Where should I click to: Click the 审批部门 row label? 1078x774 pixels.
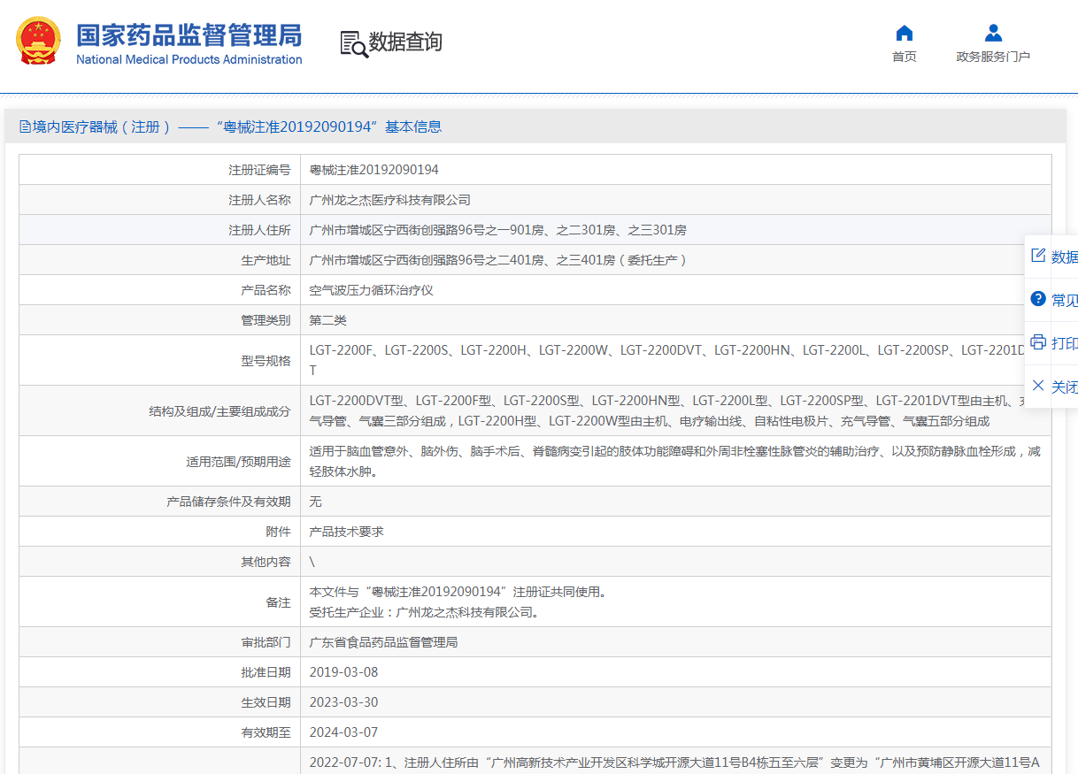coord(266,642)
